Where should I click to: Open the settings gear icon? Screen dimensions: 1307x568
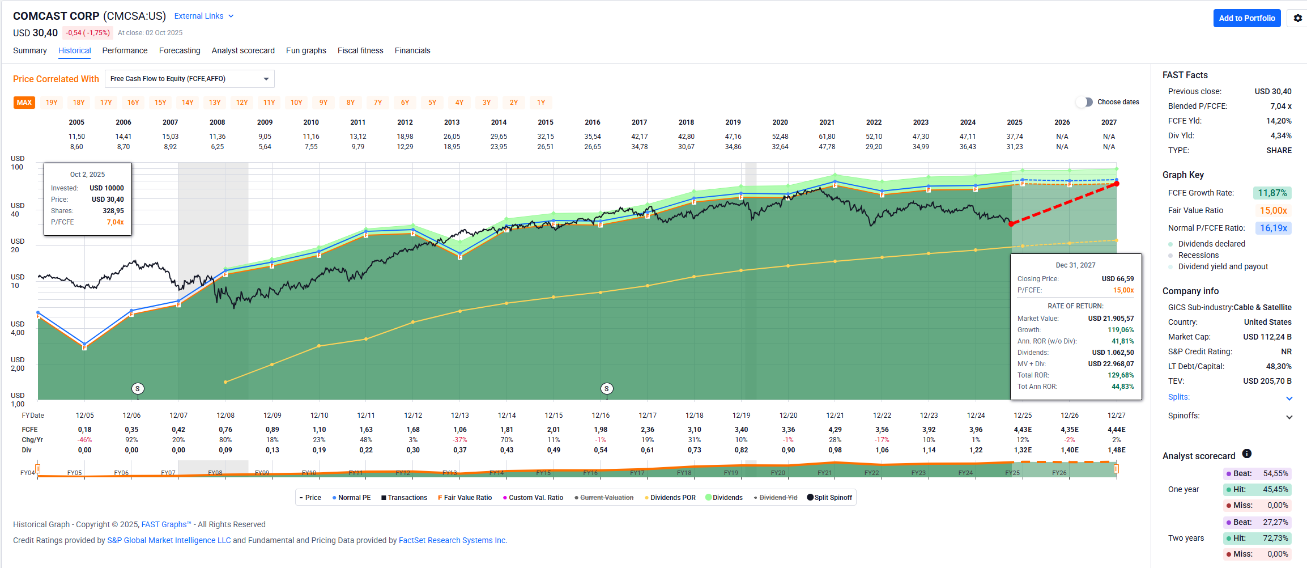click(1297, 18)
